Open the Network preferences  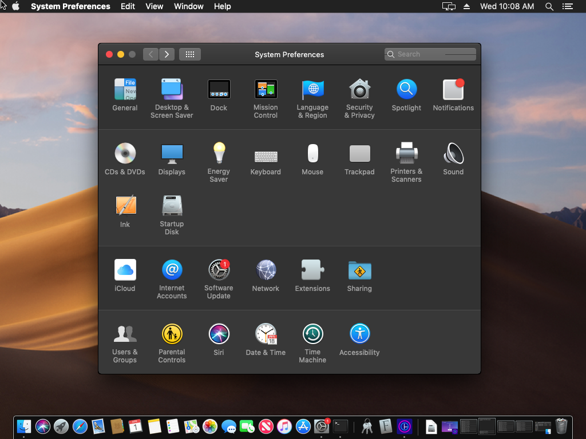266,270
